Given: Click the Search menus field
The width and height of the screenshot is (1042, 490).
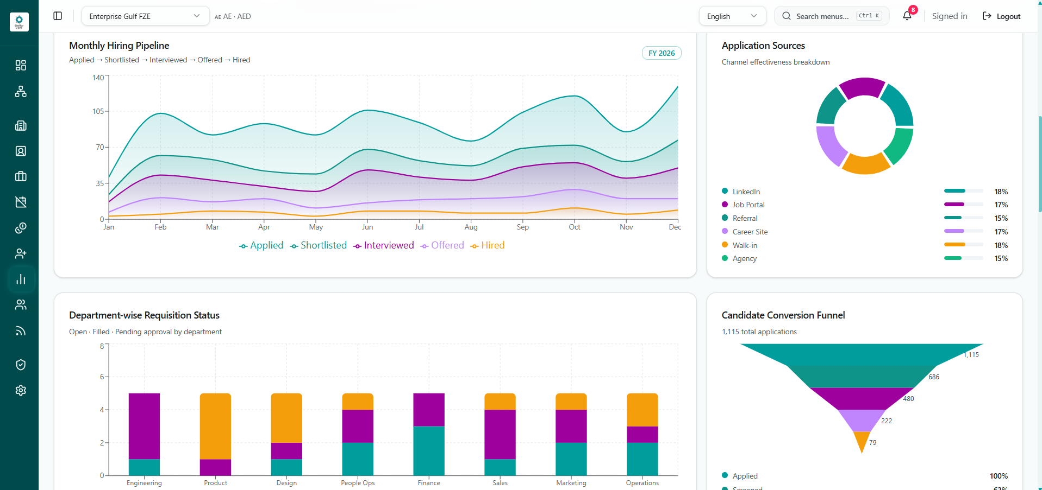Looking at the screenshot, I should [832, 16].
